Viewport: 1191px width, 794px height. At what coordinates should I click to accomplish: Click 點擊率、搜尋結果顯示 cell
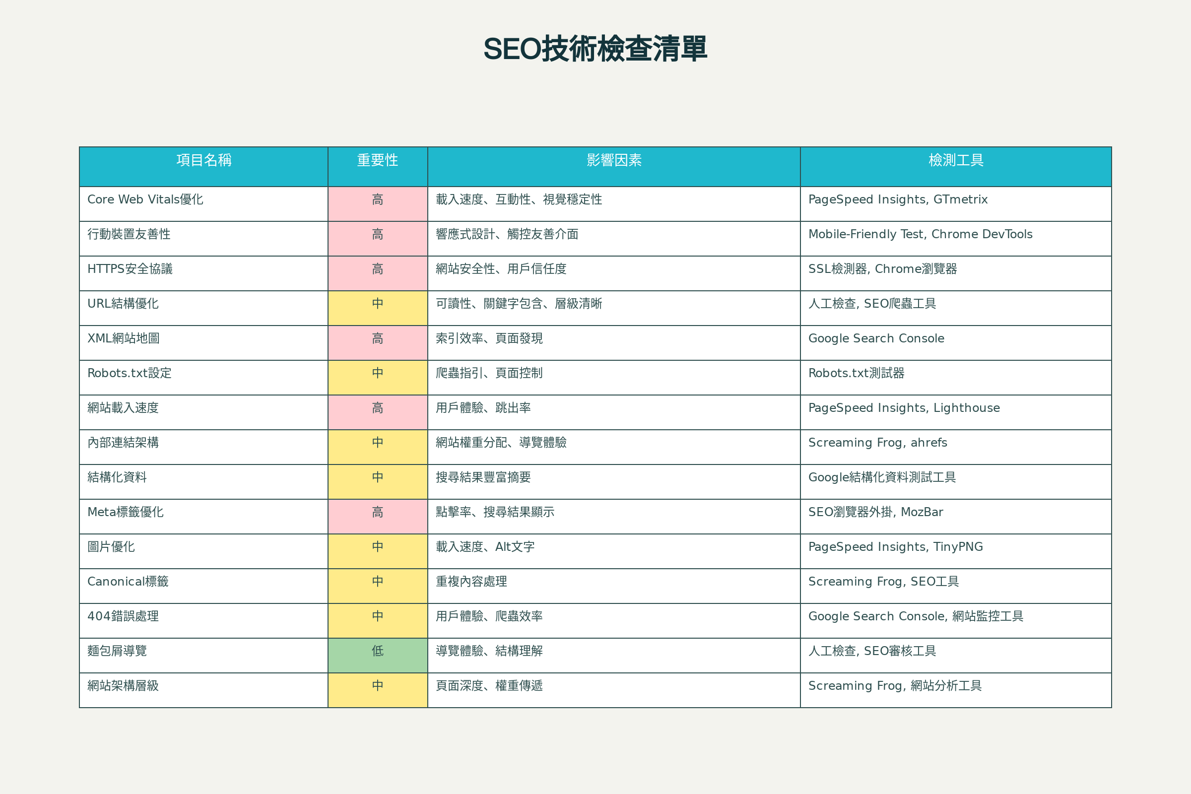[x=614, y=517]
